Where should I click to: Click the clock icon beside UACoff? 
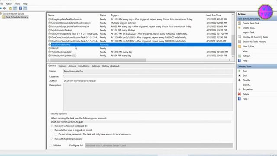(49, 48)
